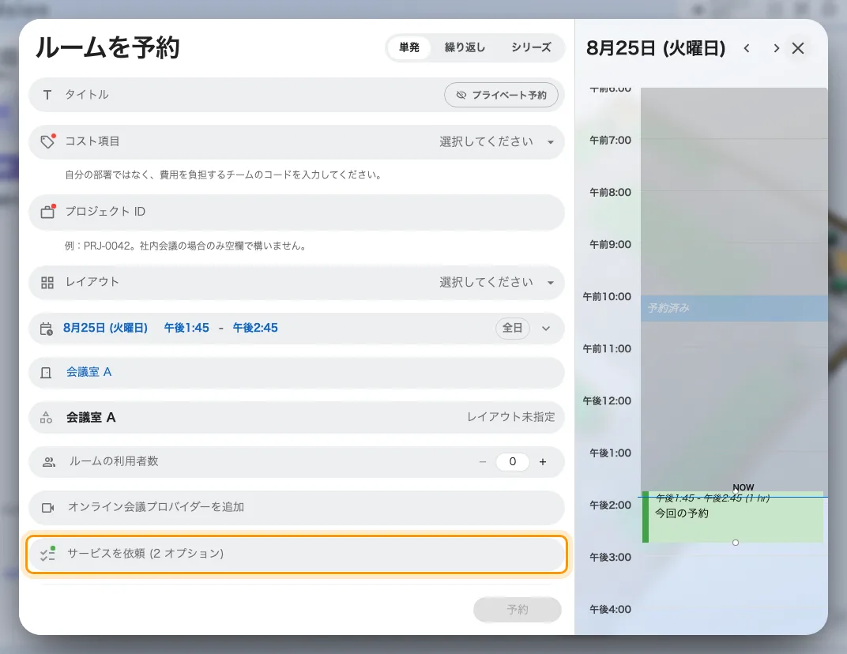847x654 pixels.
Task: Click the プロジェクト ID input field
Action: 296,212
